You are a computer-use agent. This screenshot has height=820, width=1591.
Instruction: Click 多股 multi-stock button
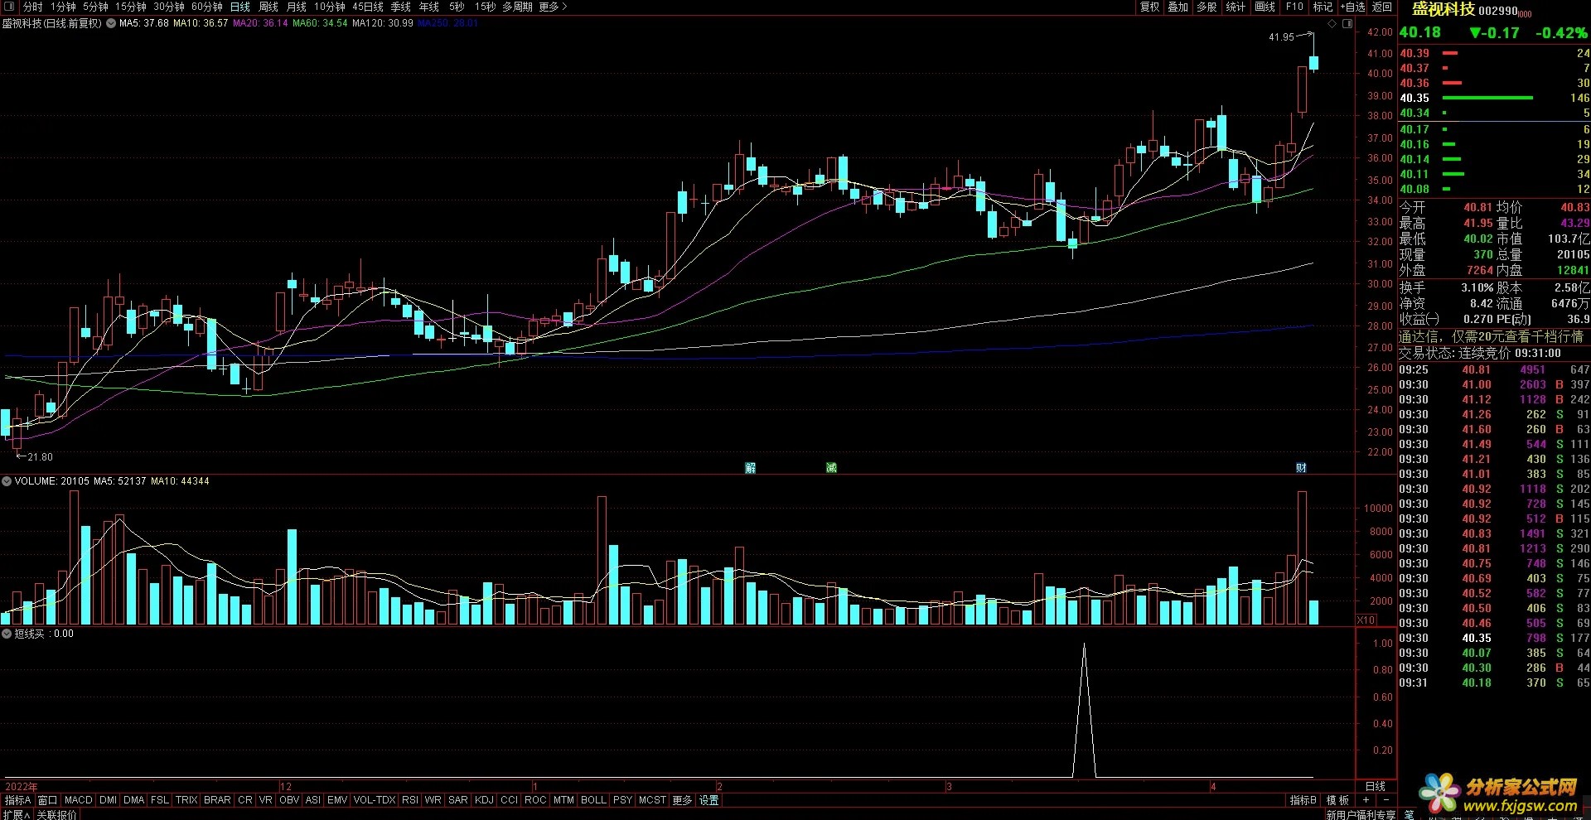click(1207, 7)
